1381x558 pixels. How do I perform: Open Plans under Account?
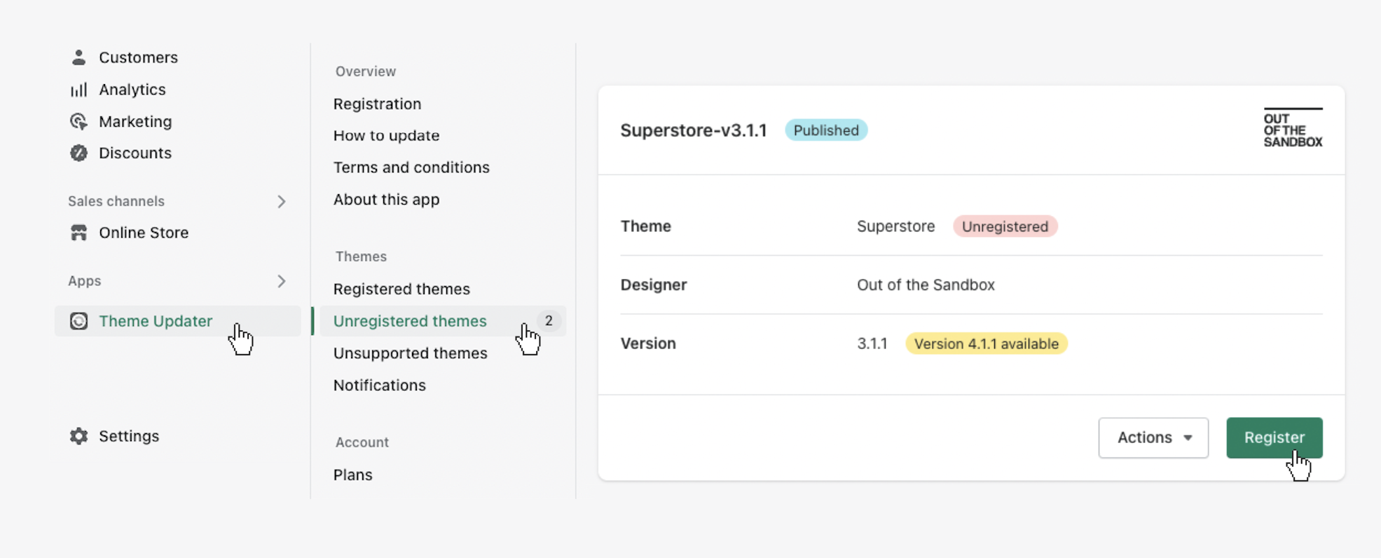(x=352, y=475)
